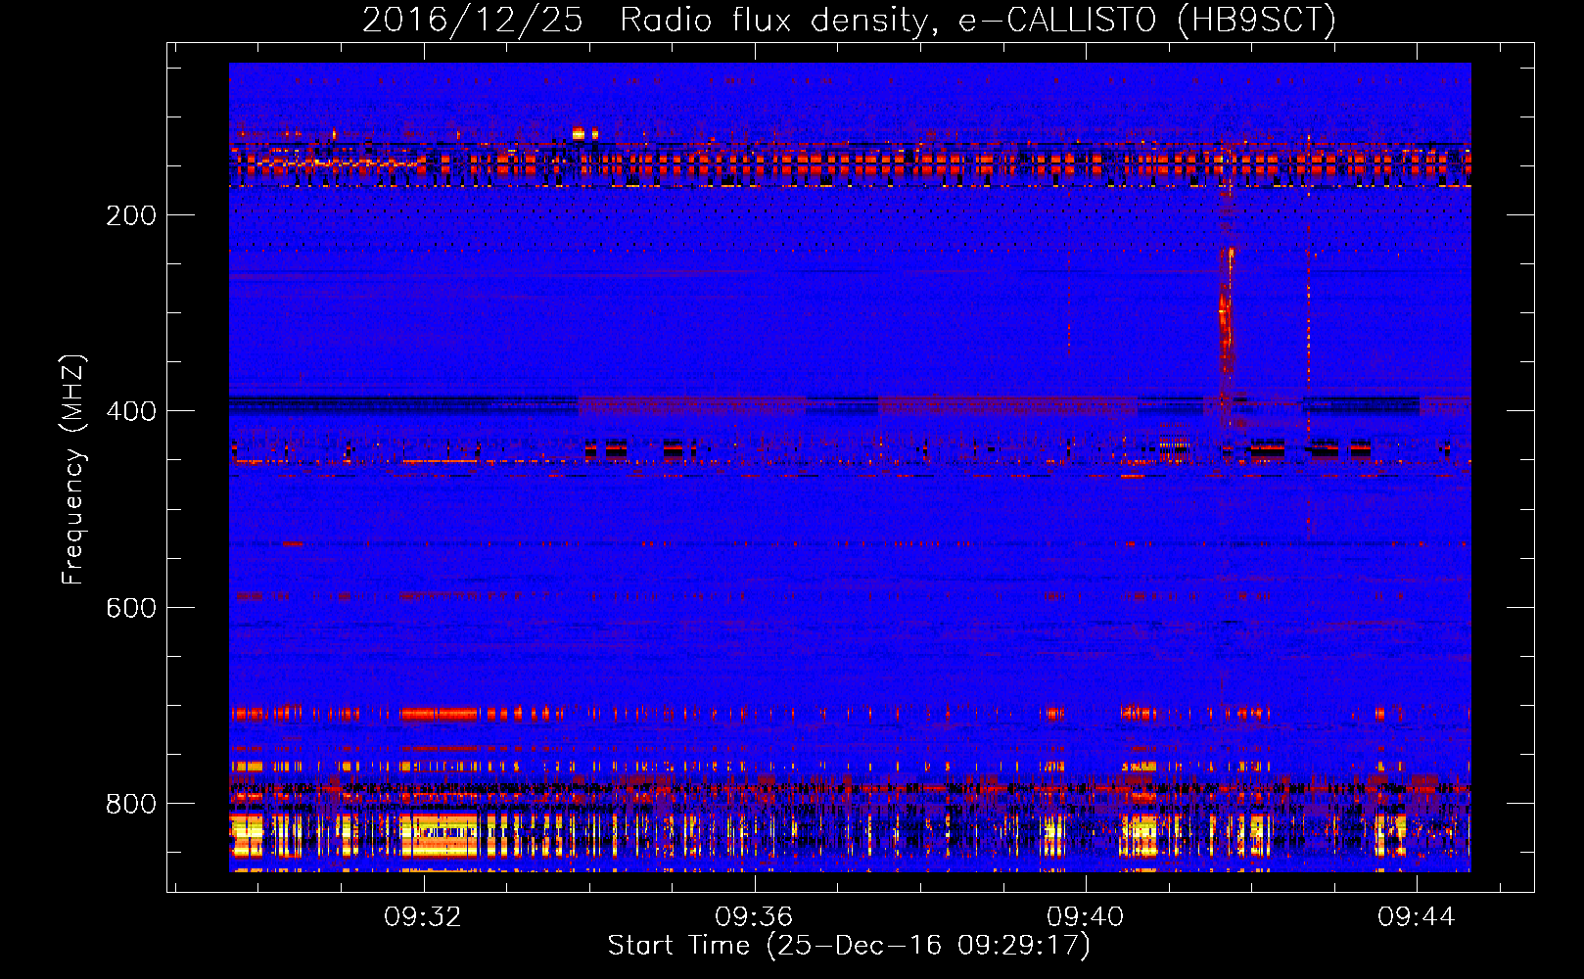1584x979 pixels.
Task: Click the '09:32' time axis label
Action: tap(423, 917)
